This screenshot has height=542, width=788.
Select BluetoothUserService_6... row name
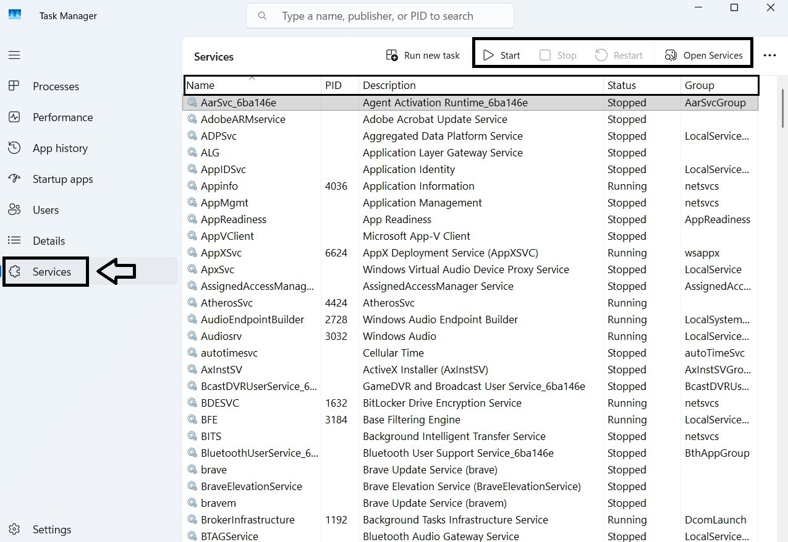(x=259, y=453)
